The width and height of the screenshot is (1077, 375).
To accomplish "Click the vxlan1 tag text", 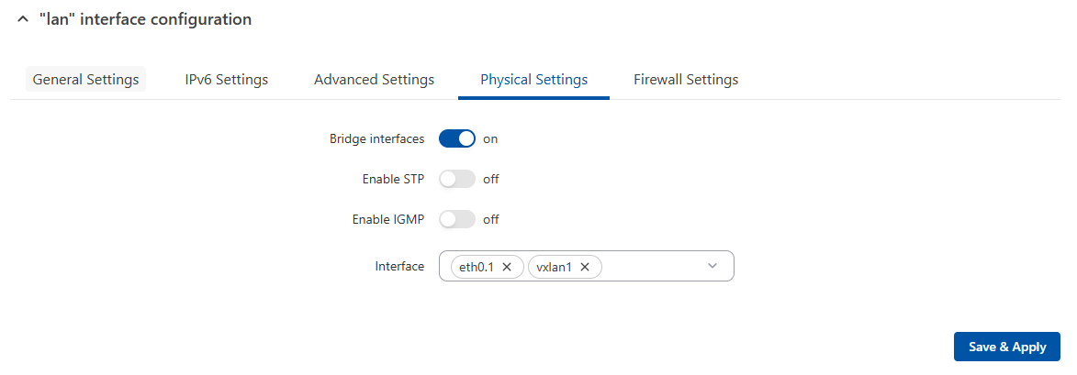I will (x=554, y=267).
